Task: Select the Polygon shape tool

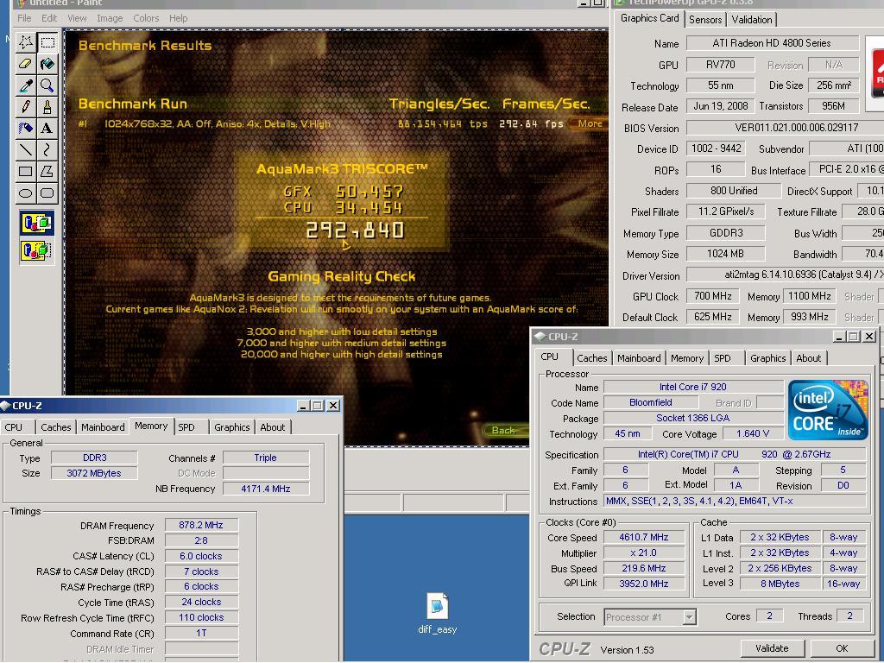Action: pyautogui.click(x=47, y=171)
